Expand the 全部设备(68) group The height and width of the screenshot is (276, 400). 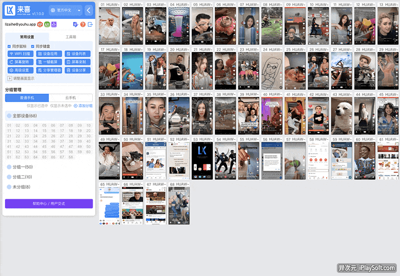[49, 116]
